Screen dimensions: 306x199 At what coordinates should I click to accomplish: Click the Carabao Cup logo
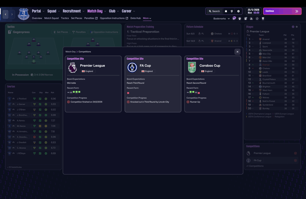pyautogui.click(x=192, y=68)
